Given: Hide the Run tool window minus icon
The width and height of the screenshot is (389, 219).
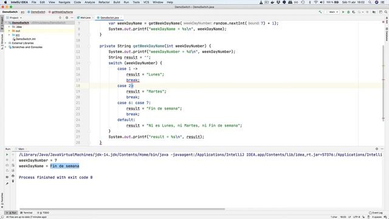Looking at the screenshot, I should 382,148.
